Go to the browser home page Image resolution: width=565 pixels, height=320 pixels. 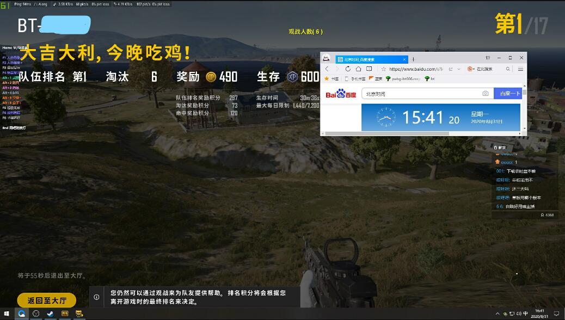tap(358, 69)
